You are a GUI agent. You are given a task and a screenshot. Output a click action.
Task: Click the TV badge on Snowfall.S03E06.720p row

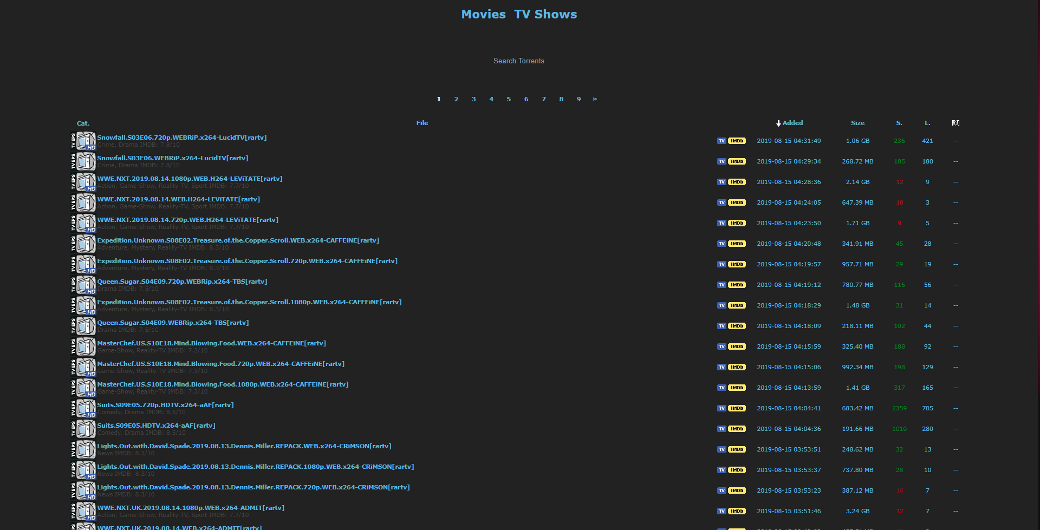point(721,141)
